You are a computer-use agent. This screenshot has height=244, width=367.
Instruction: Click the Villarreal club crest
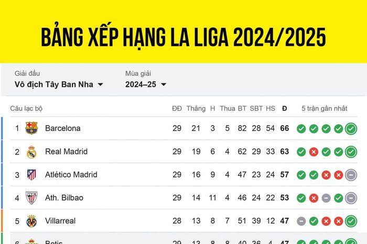pos(31,221)
